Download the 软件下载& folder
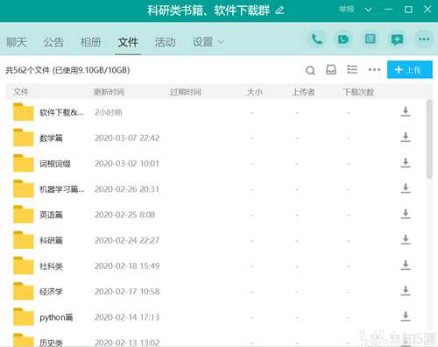Viewport: 438px width, 347px height. coord(406,112)
